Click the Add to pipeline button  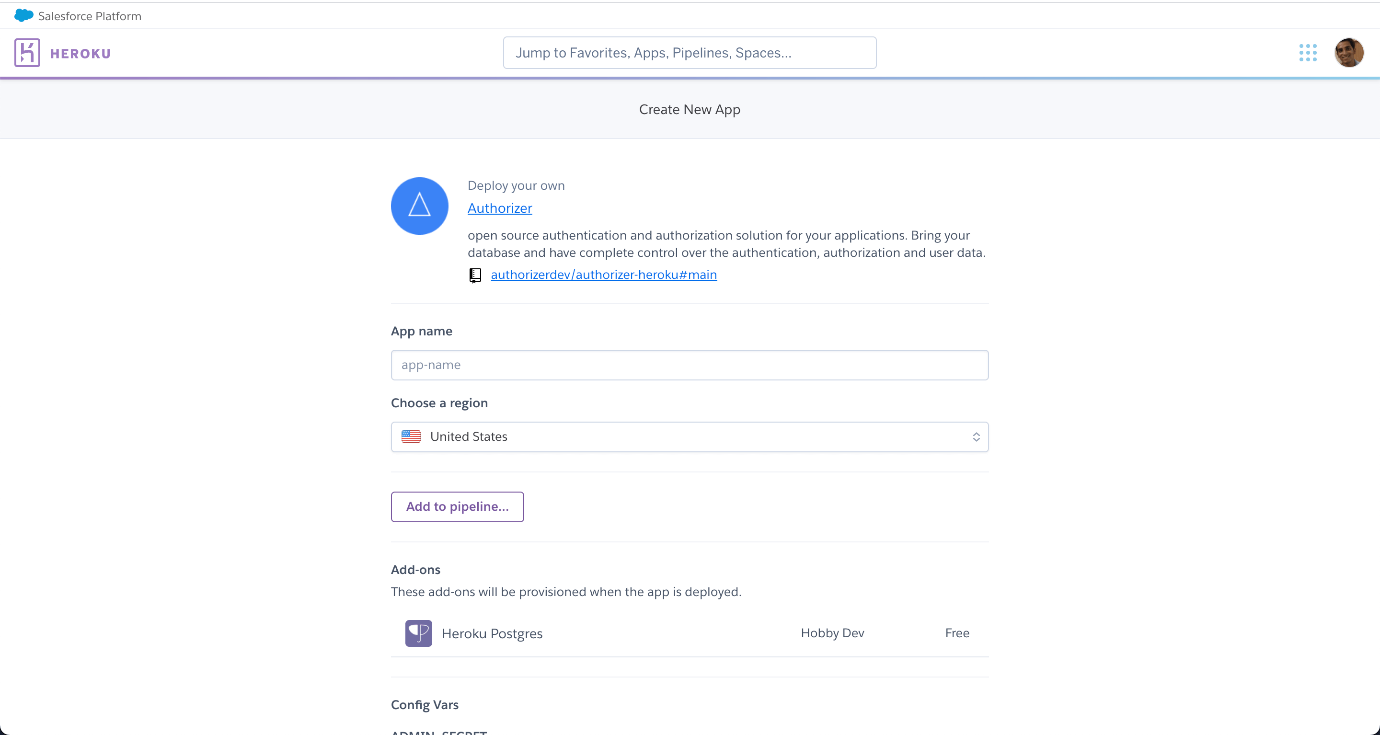(x=457, y=506)
